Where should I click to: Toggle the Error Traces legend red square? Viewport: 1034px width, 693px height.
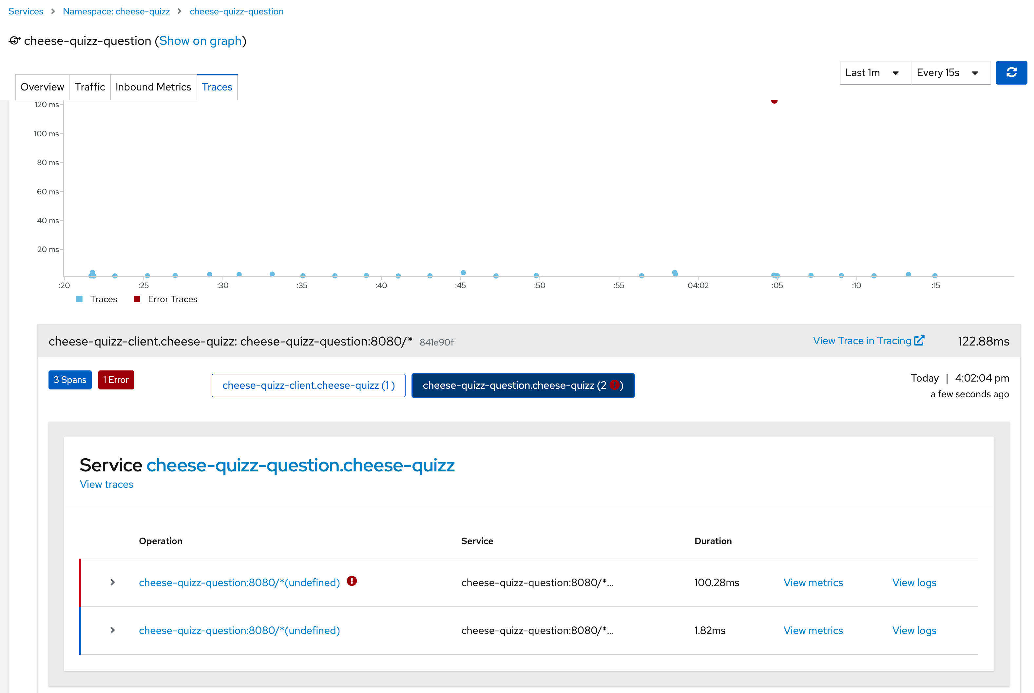point(137,299)
